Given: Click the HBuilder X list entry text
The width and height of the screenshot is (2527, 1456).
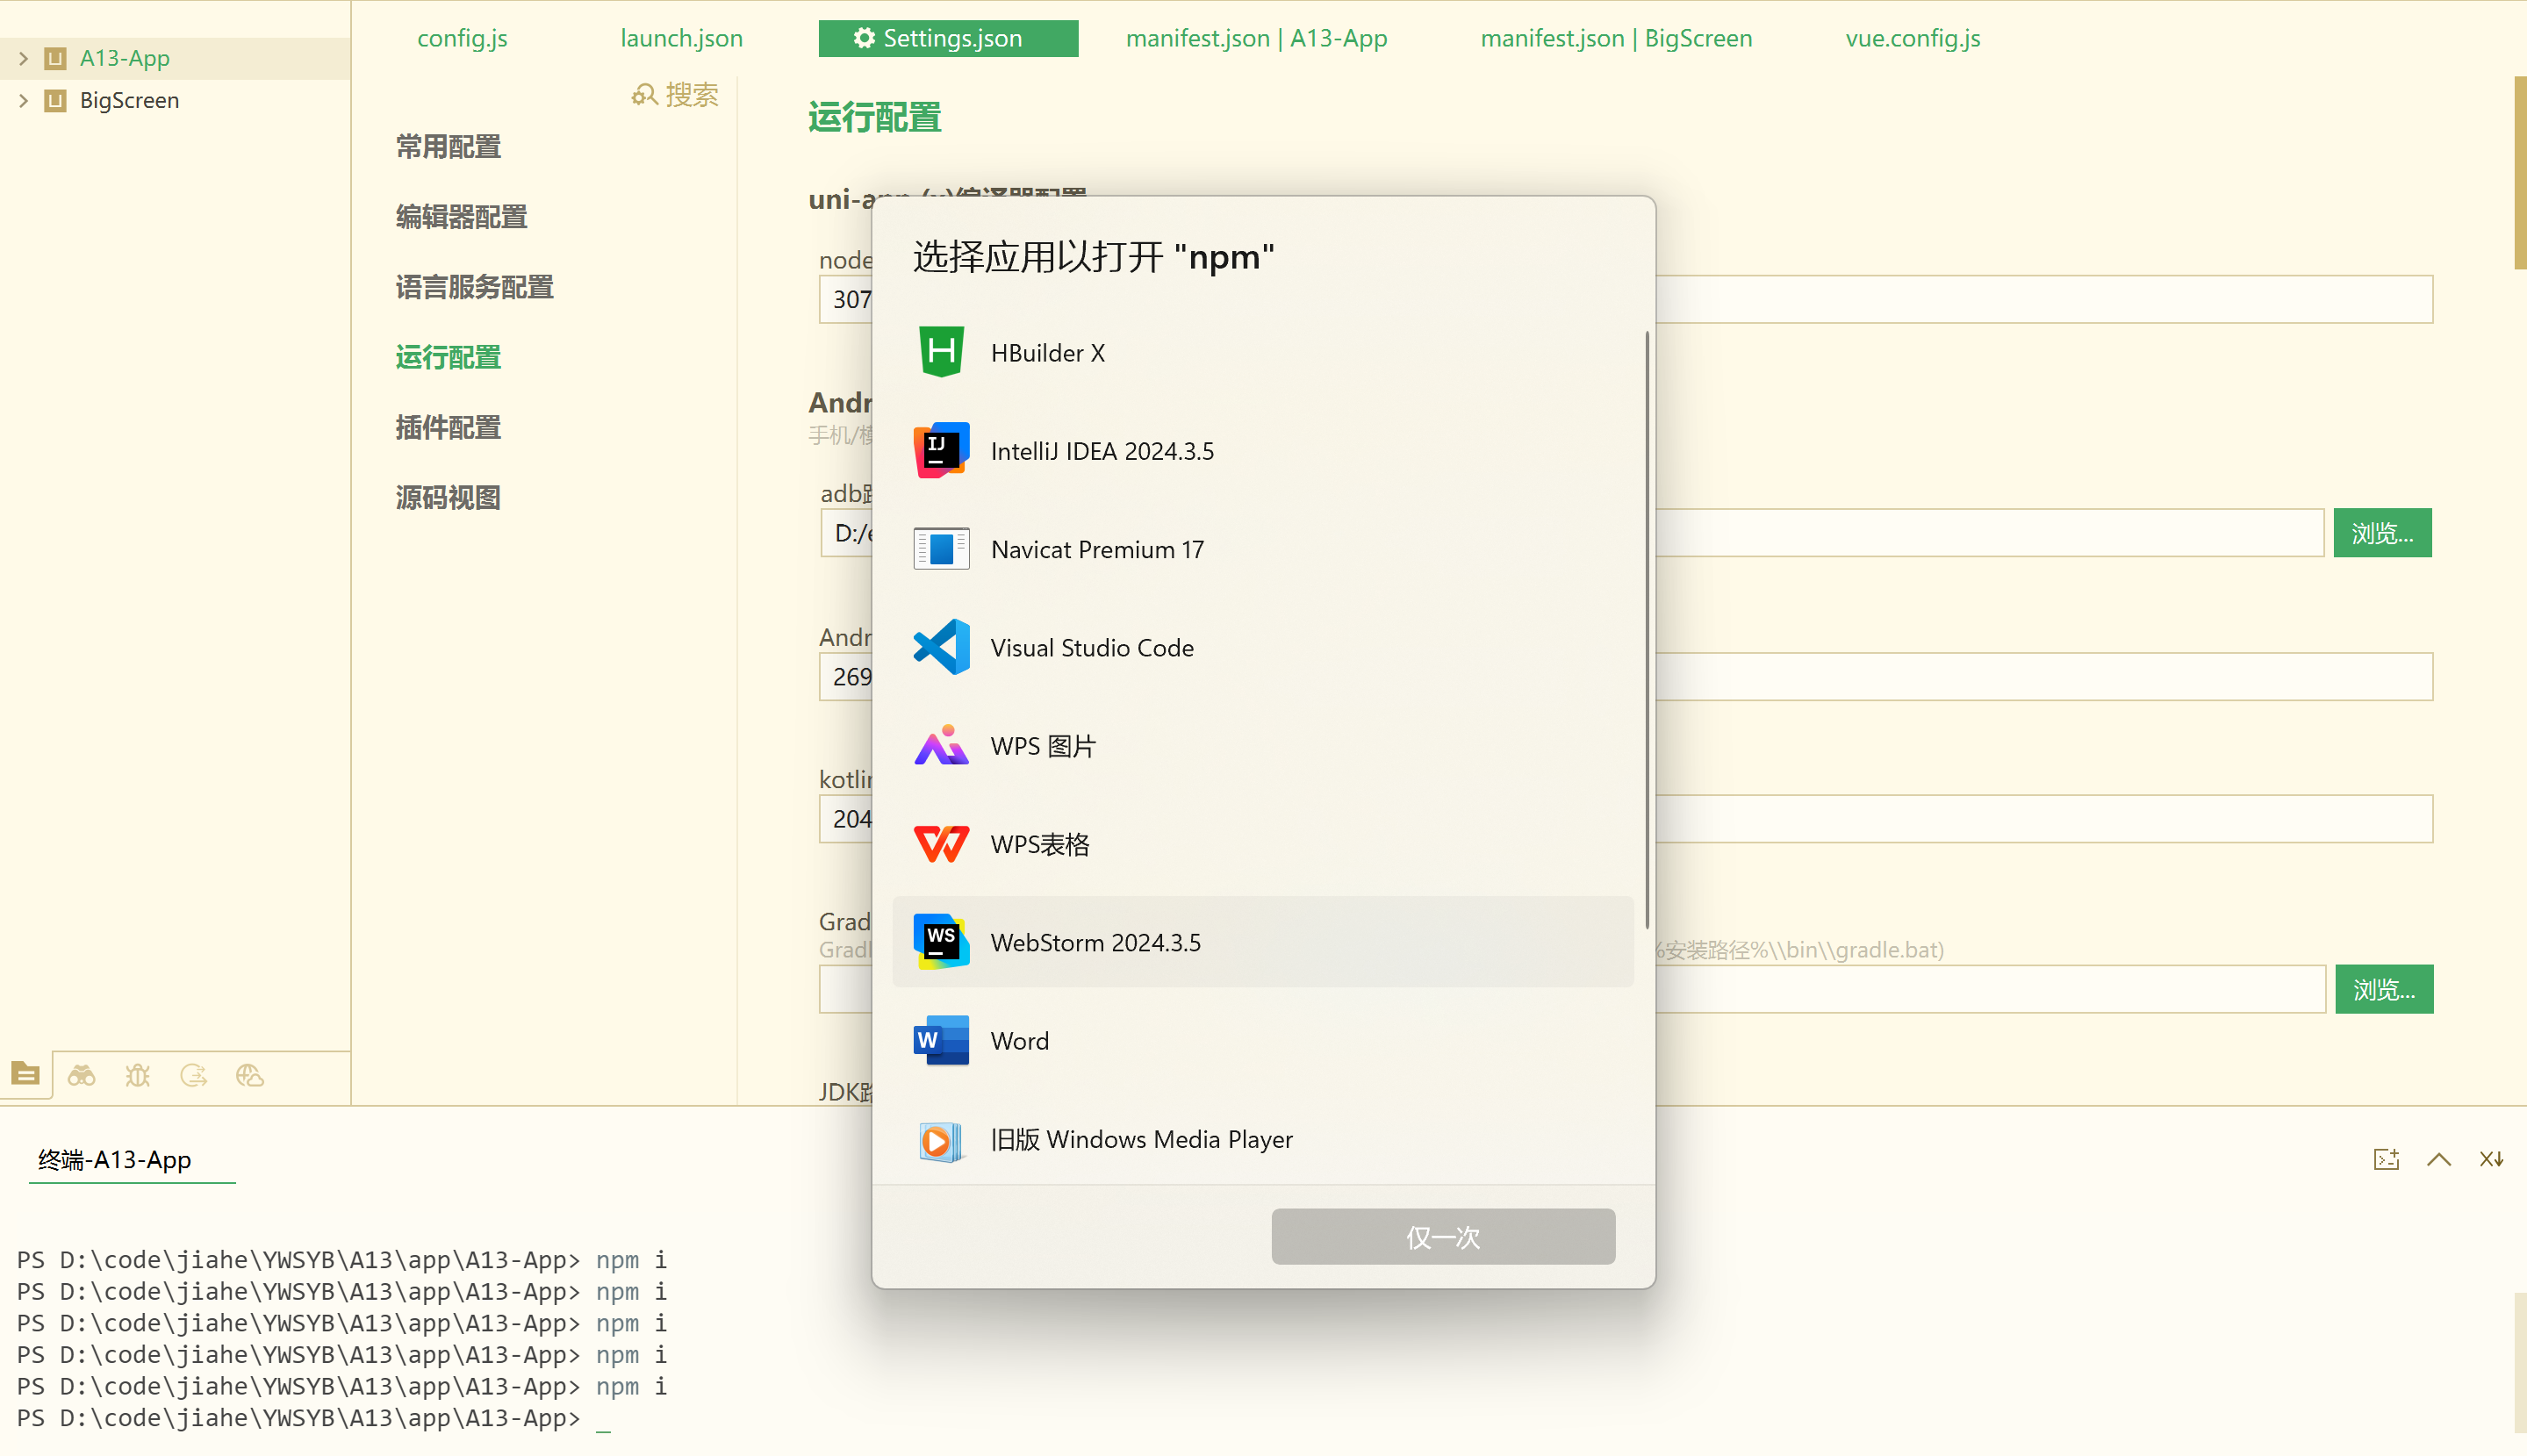Looking at the screenshot, I should pos(1047,352).
